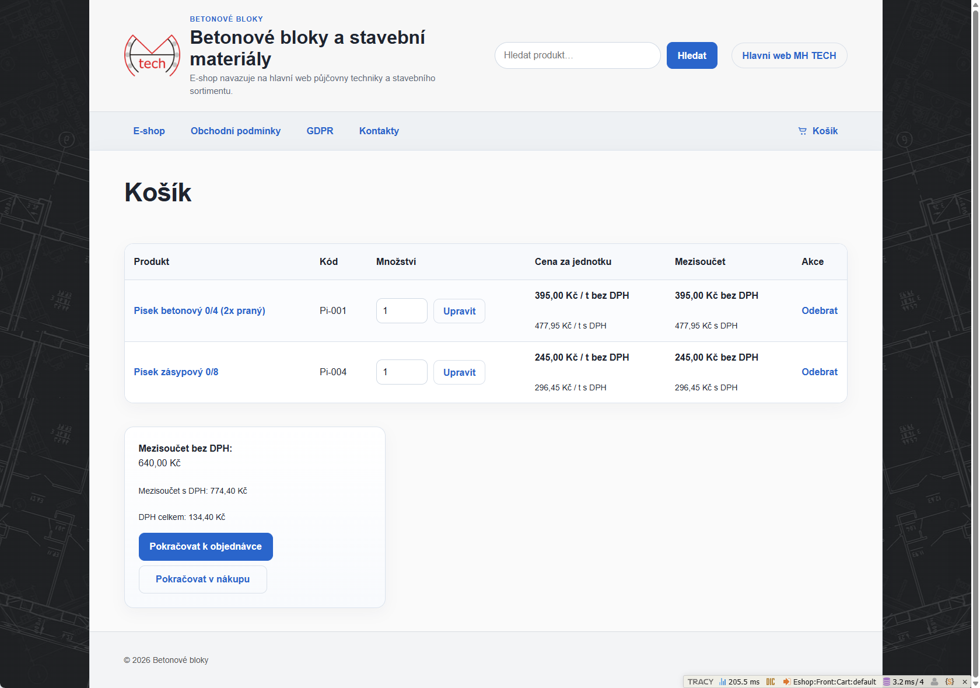980x688 pixels.
Task: Click the Cena za jednotku column header
Action: click(x=573, y=261)
